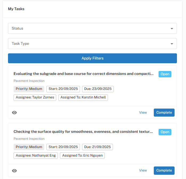Viewport: 186px width, 179px height.
Task: Complete the subgrade evaluation task
Action: 164,113
